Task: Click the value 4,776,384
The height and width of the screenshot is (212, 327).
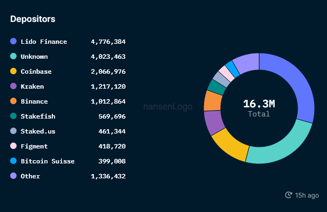Action: click(x=108, y=42)
